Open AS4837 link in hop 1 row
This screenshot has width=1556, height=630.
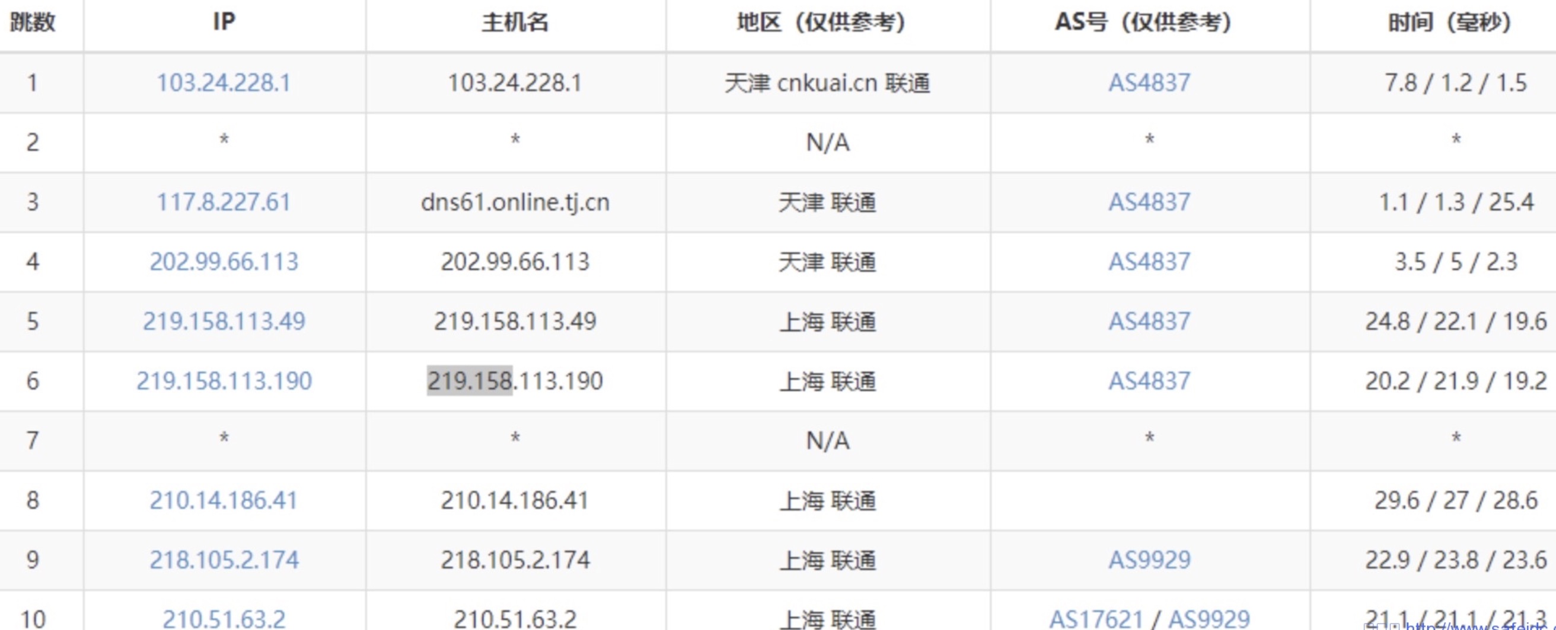1149,82
